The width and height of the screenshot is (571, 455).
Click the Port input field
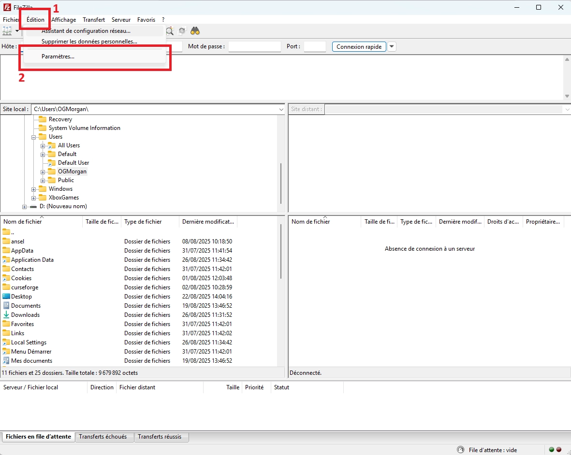[x=315, y=46]
